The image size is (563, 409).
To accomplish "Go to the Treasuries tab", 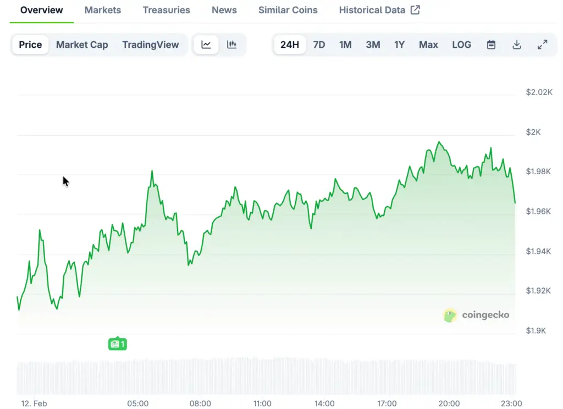I will click(x=166, y=10).
